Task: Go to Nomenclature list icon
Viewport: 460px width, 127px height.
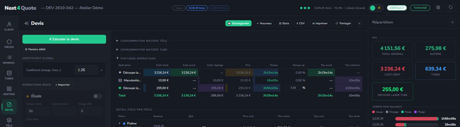Action: click(9, 59)
